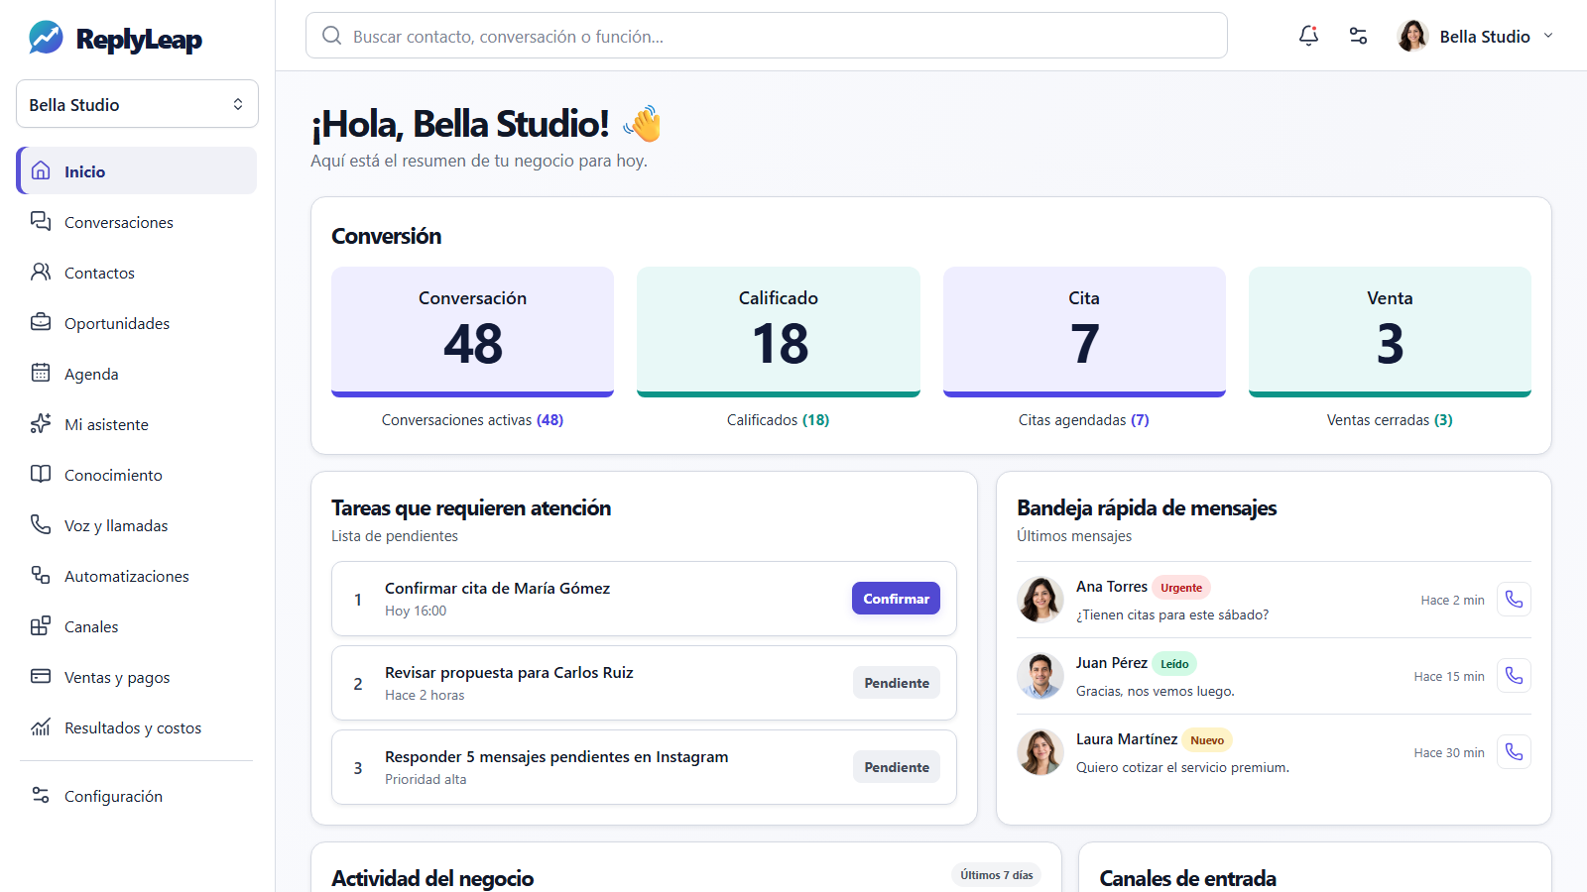Select the Calificado 18 funnel card
This screenshot has height=892, width=1587.
point(779,331)
